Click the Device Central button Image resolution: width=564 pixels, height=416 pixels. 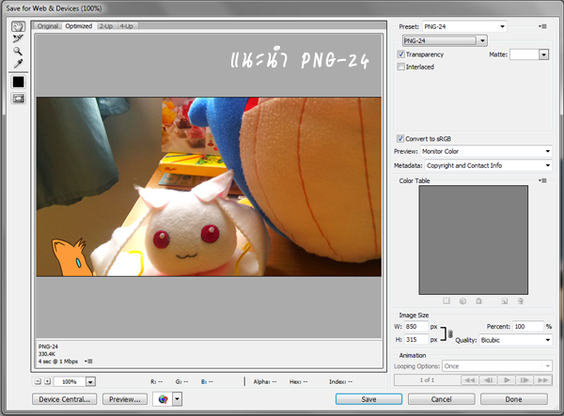(x=64, y=399)
